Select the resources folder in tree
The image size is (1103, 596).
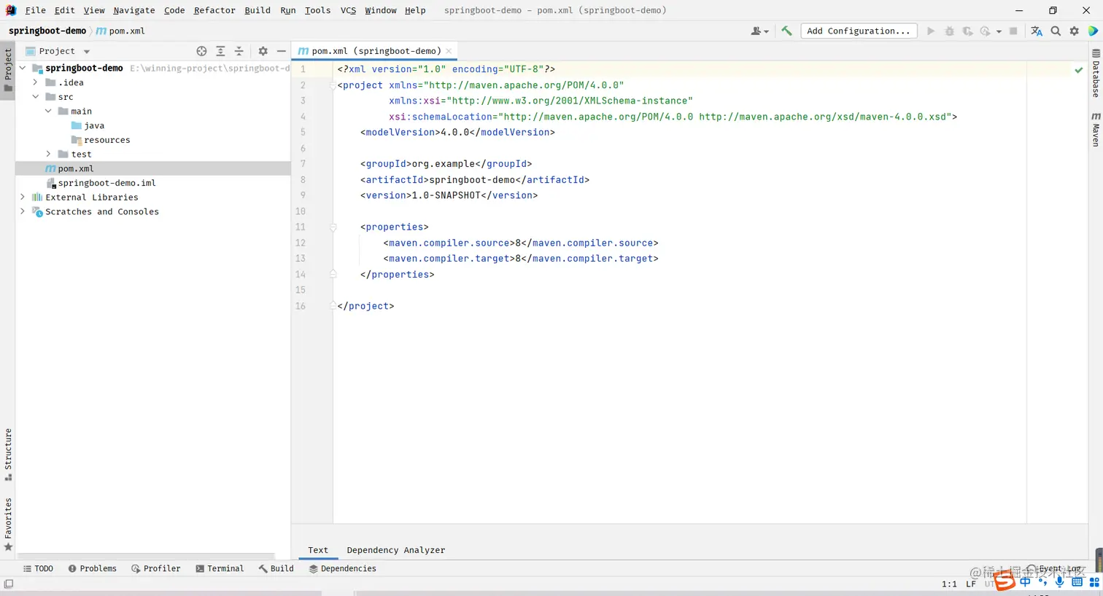point(101,140)
